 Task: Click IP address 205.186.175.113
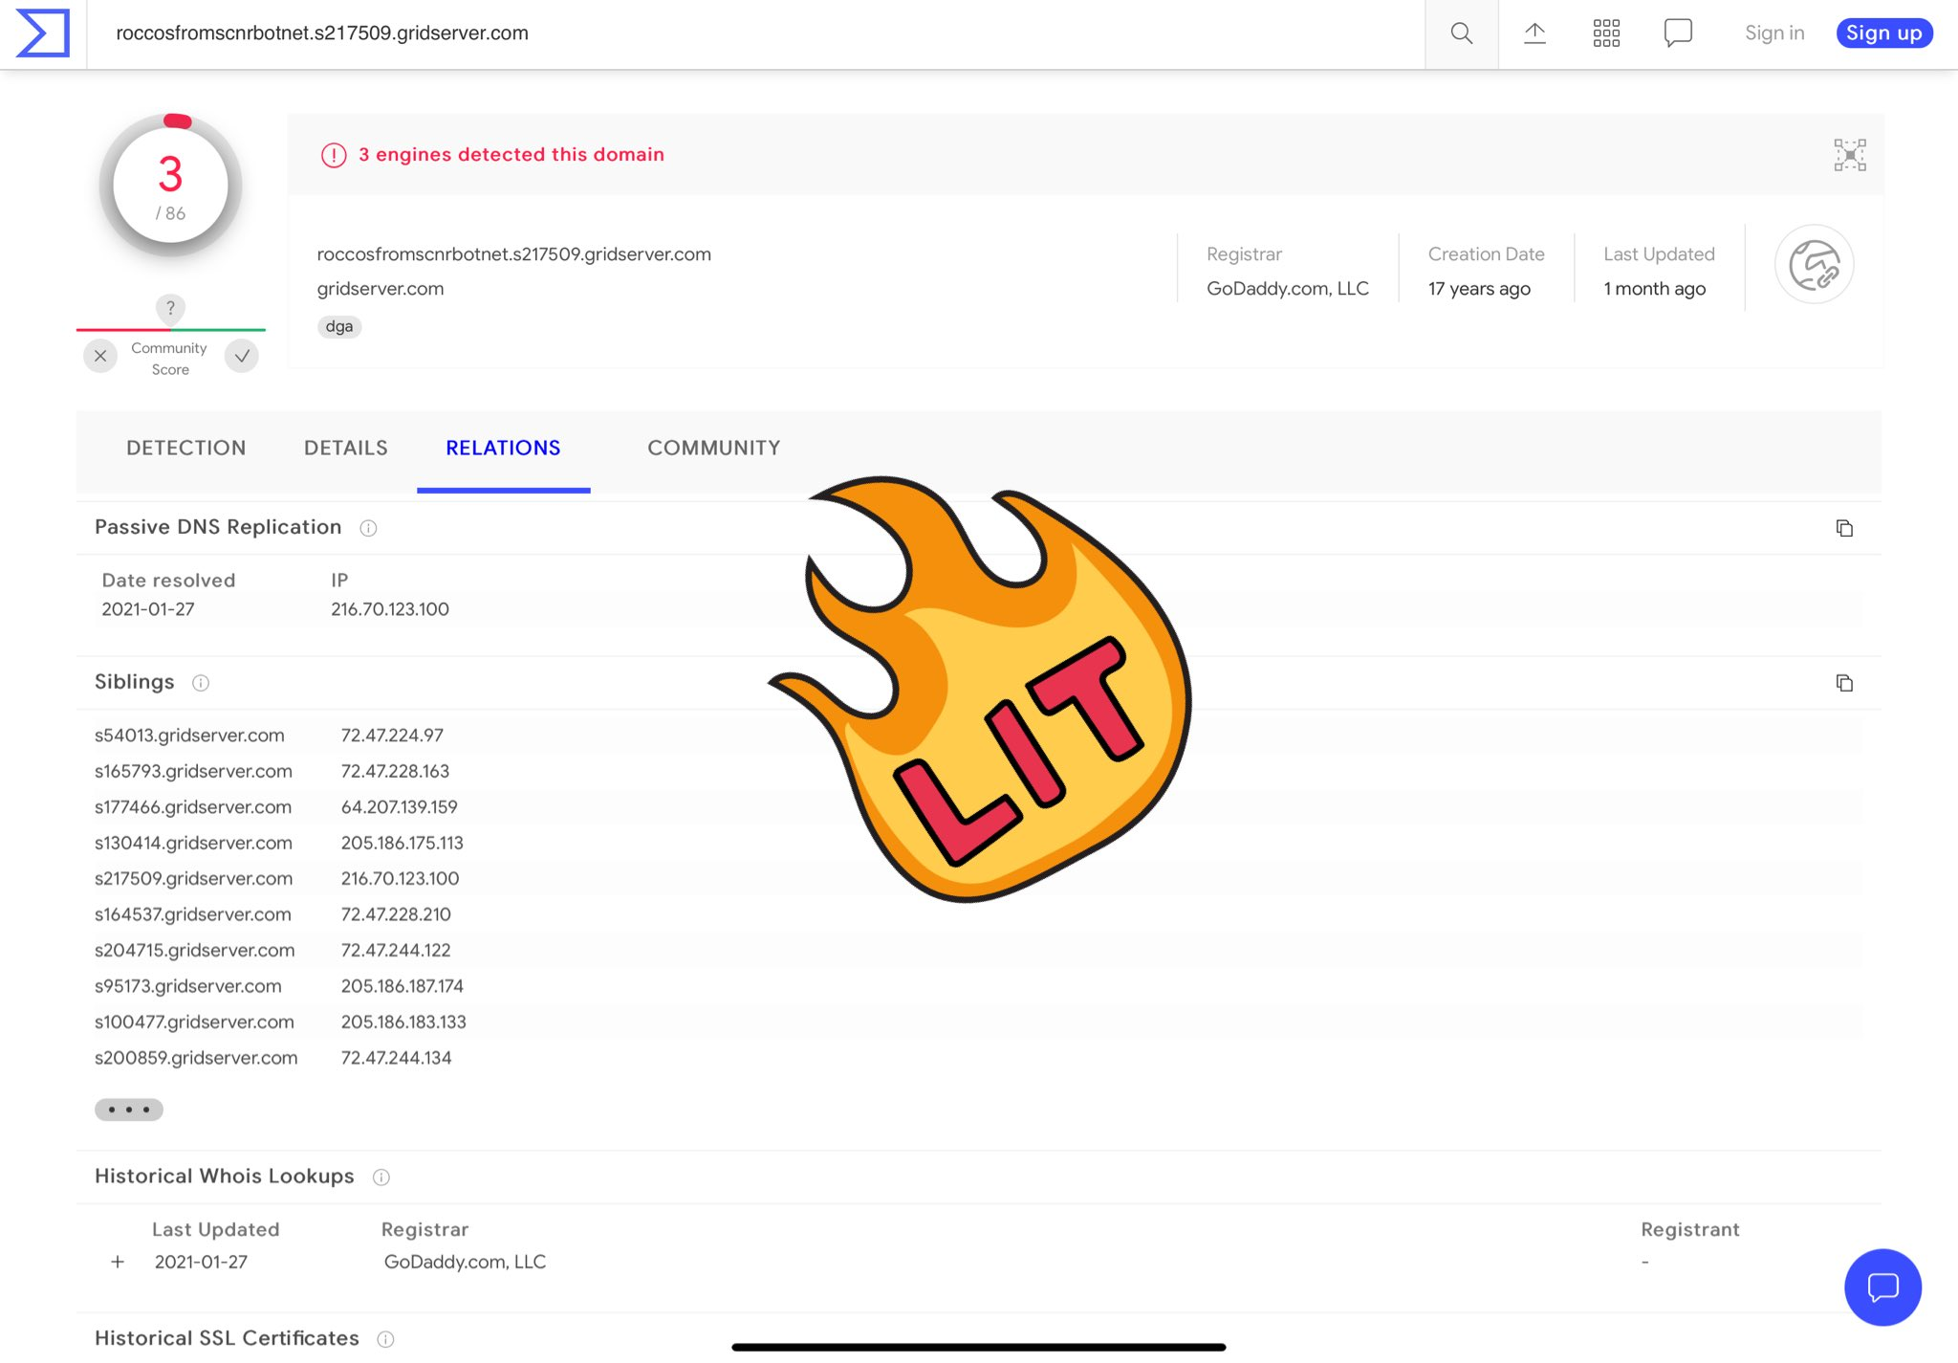(x=402, y=843)
